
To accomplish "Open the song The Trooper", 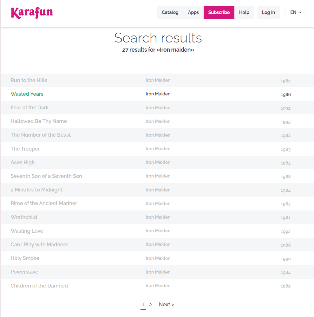I will click(25, 149).
